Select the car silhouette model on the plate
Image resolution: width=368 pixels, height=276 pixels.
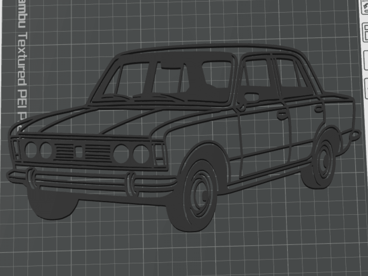183,138
